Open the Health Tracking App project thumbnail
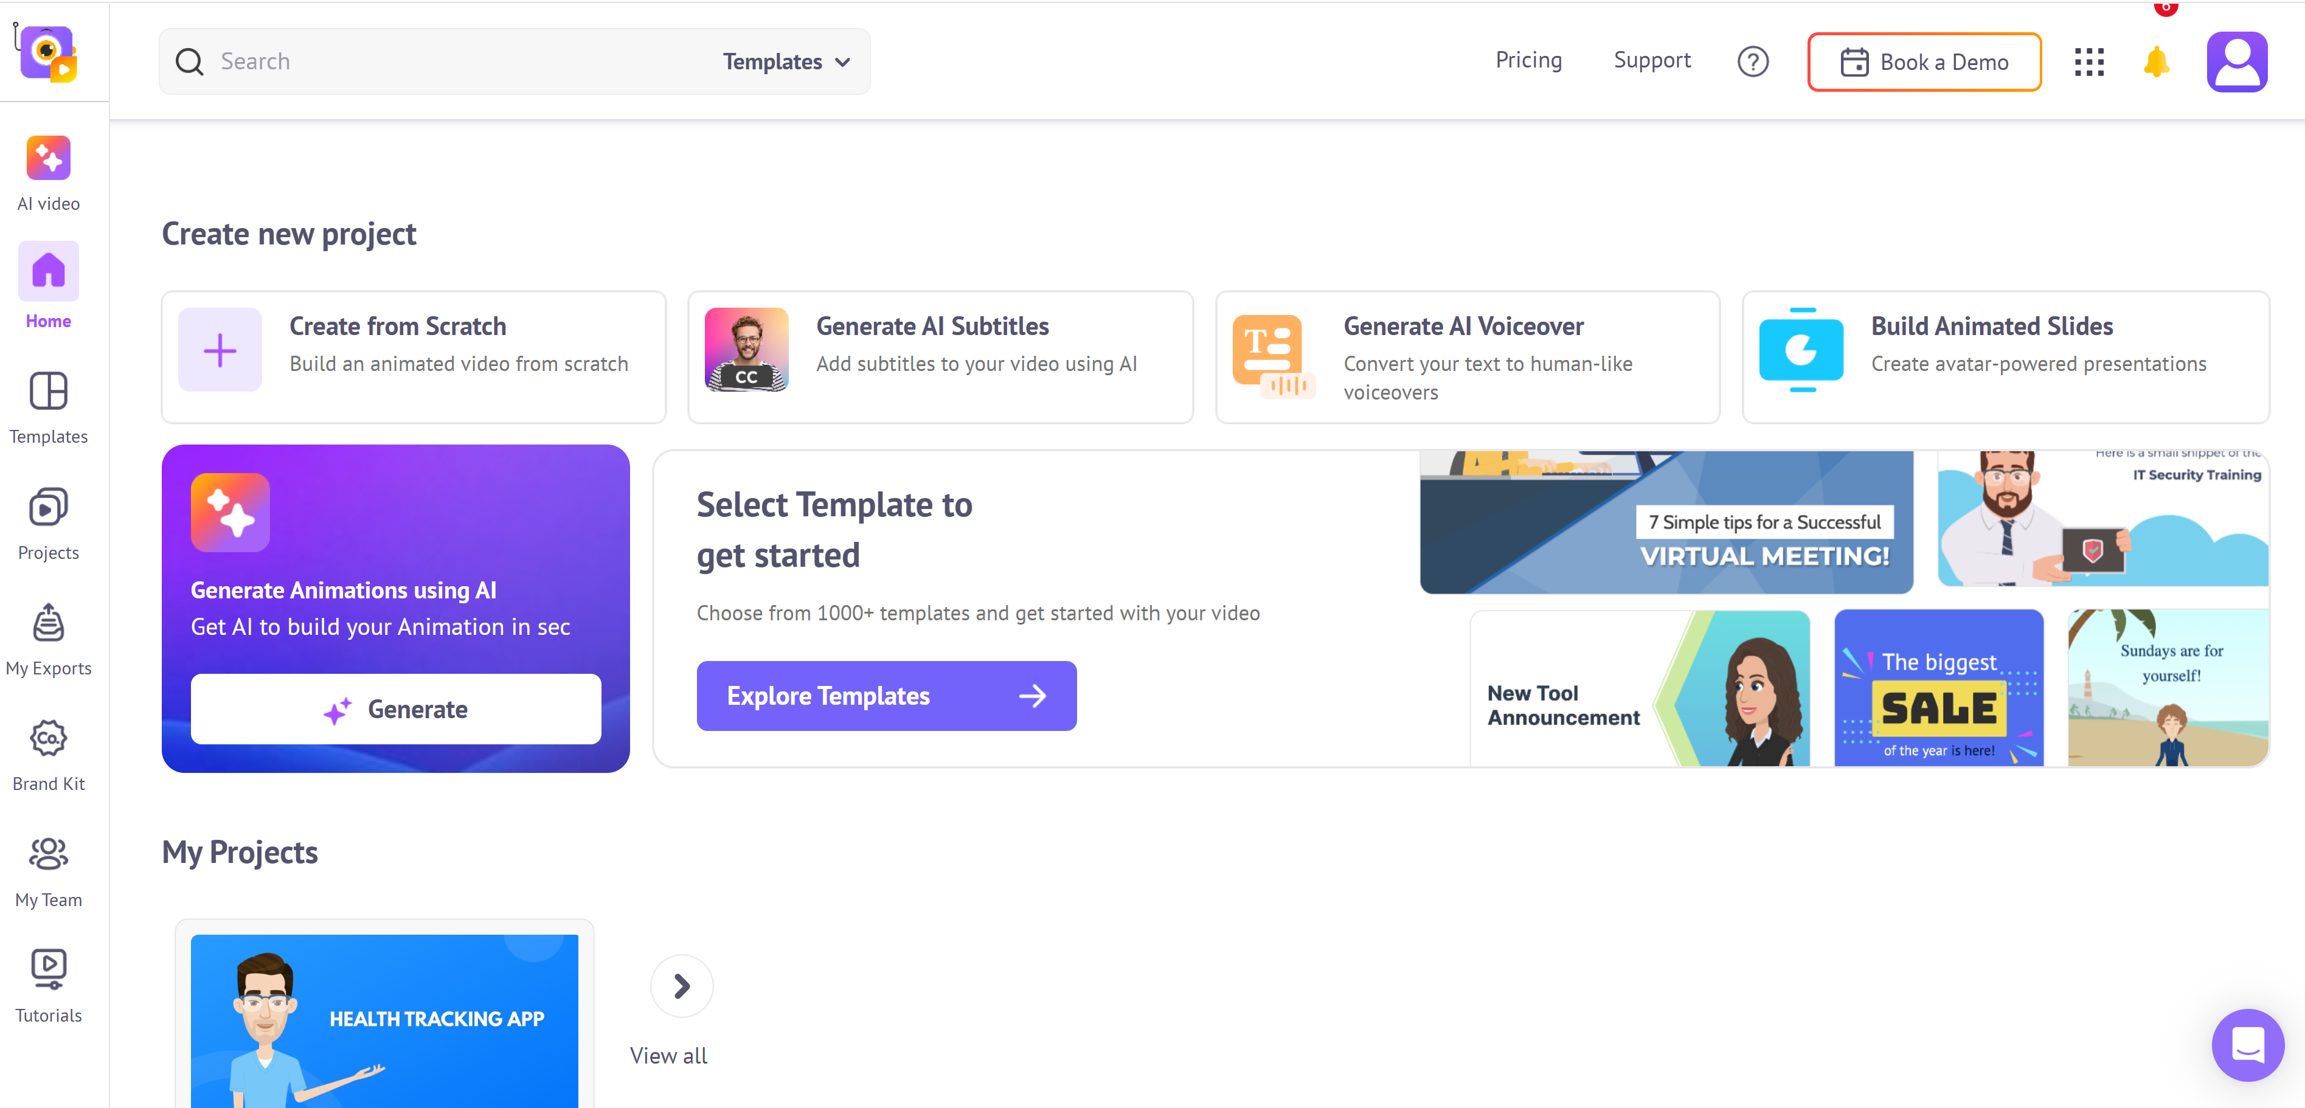This screenshot has width=2305, height=1108. tap(384, 1019)
